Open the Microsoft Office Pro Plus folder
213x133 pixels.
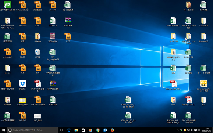pyautogui.click(x=7, y=21)
